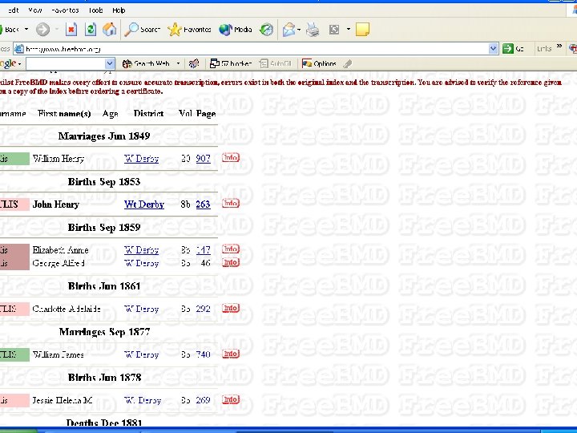Open W Derby district link for William Henry
This screenshot has height=433, width=577.
point(141,159)
